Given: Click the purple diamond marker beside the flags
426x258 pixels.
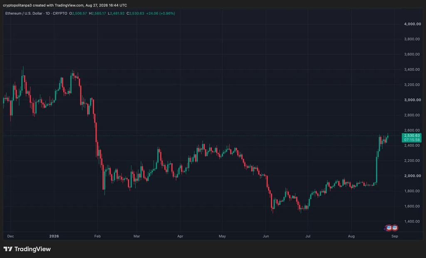Looking at the screenshot, I should [384, 229].
